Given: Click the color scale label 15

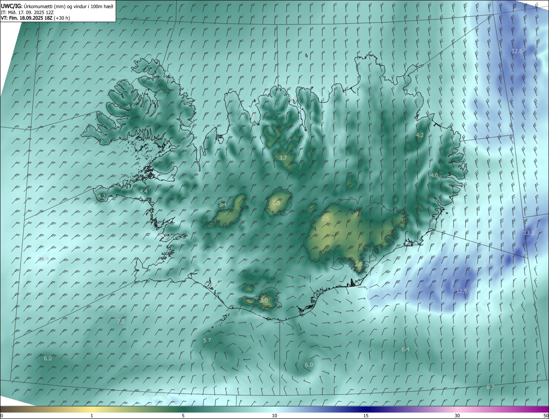Looking at the screenshot, I should point(366,416).
